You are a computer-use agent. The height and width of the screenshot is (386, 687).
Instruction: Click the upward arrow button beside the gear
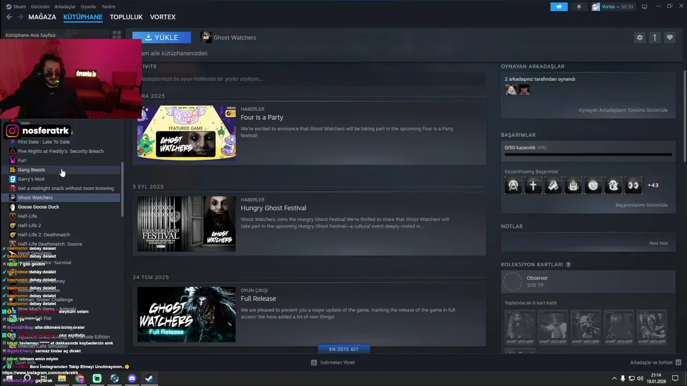click(x=654, y=38)
